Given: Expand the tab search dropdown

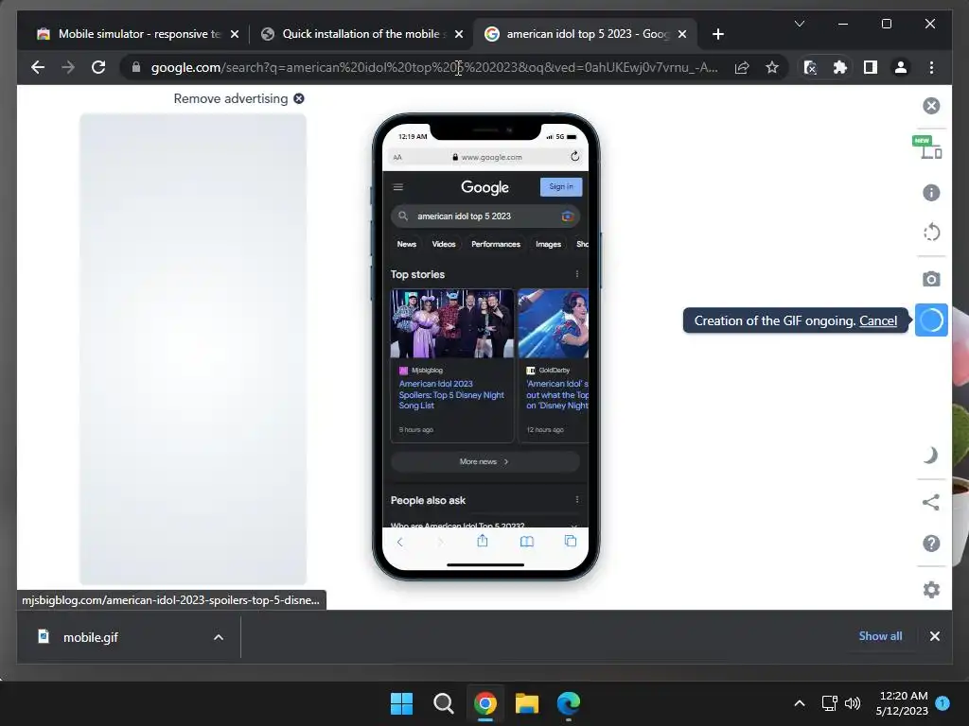Looking at the screenshot, I should click(799, 24).
